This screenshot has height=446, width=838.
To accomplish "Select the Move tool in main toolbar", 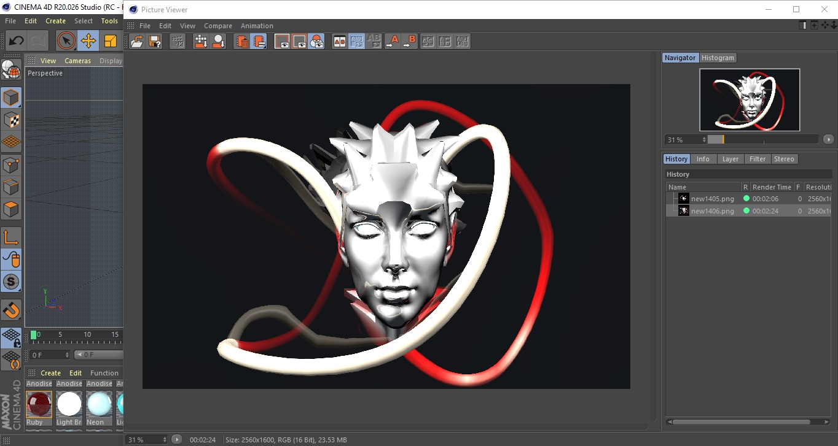I will [x=88, y=41].
